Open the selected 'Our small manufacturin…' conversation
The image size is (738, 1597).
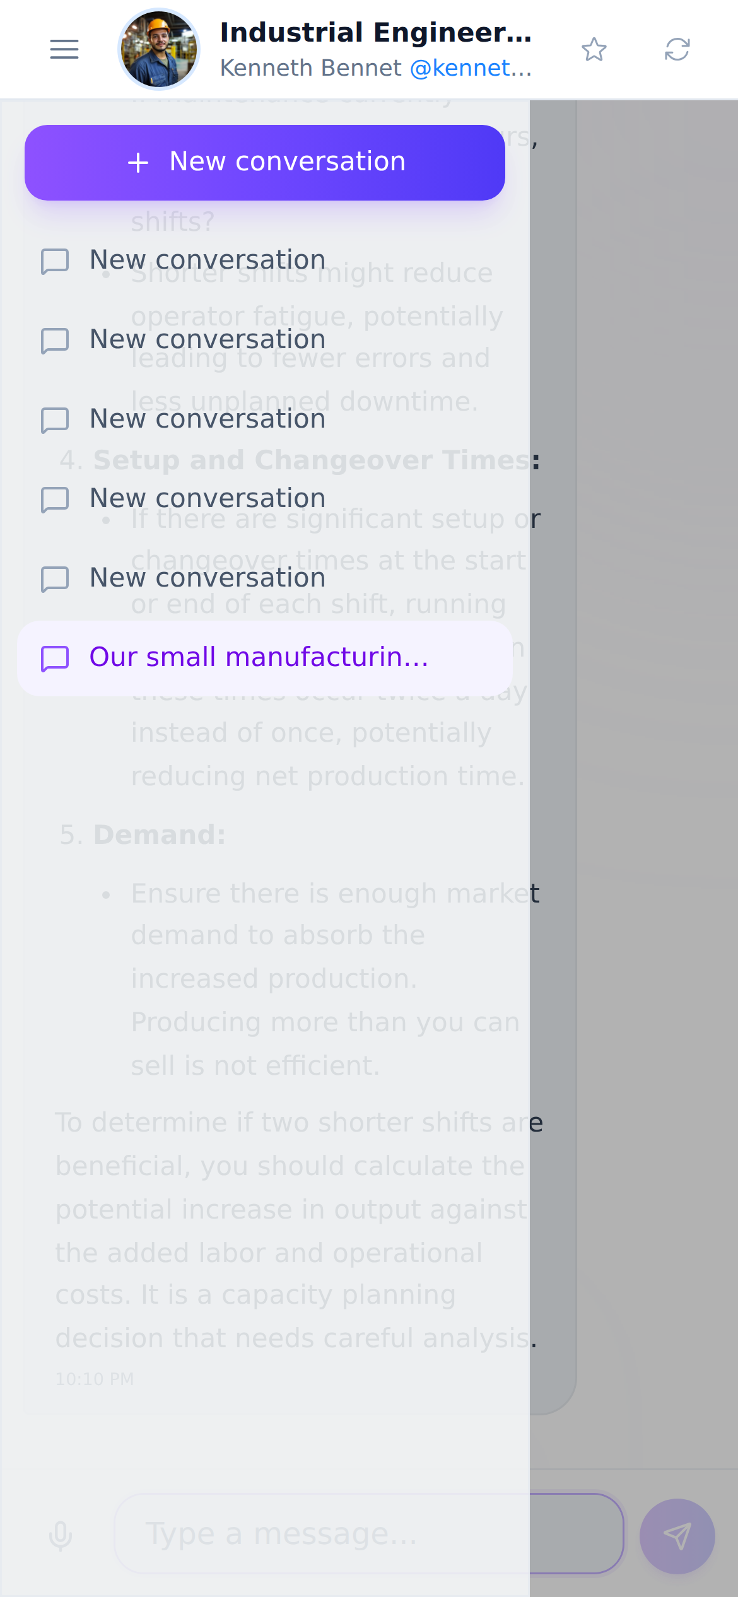pos(265,658)
